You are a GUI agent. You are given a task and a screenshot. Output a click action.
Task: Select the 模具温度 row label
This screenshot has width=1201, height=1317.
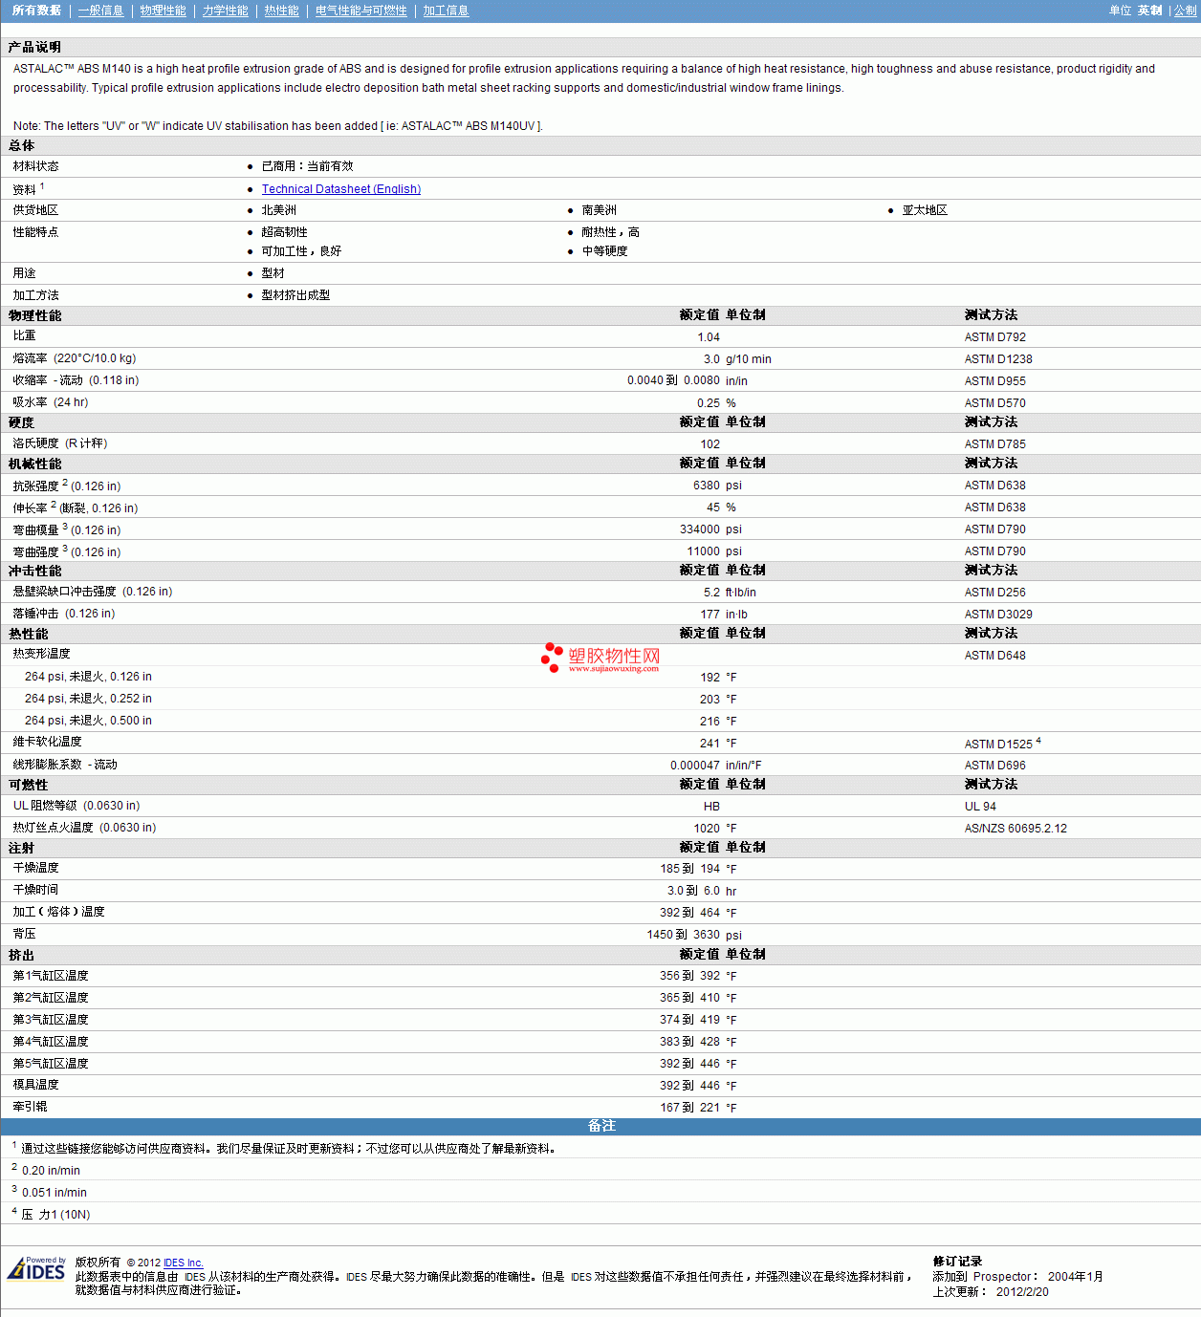click(36, 1085)
